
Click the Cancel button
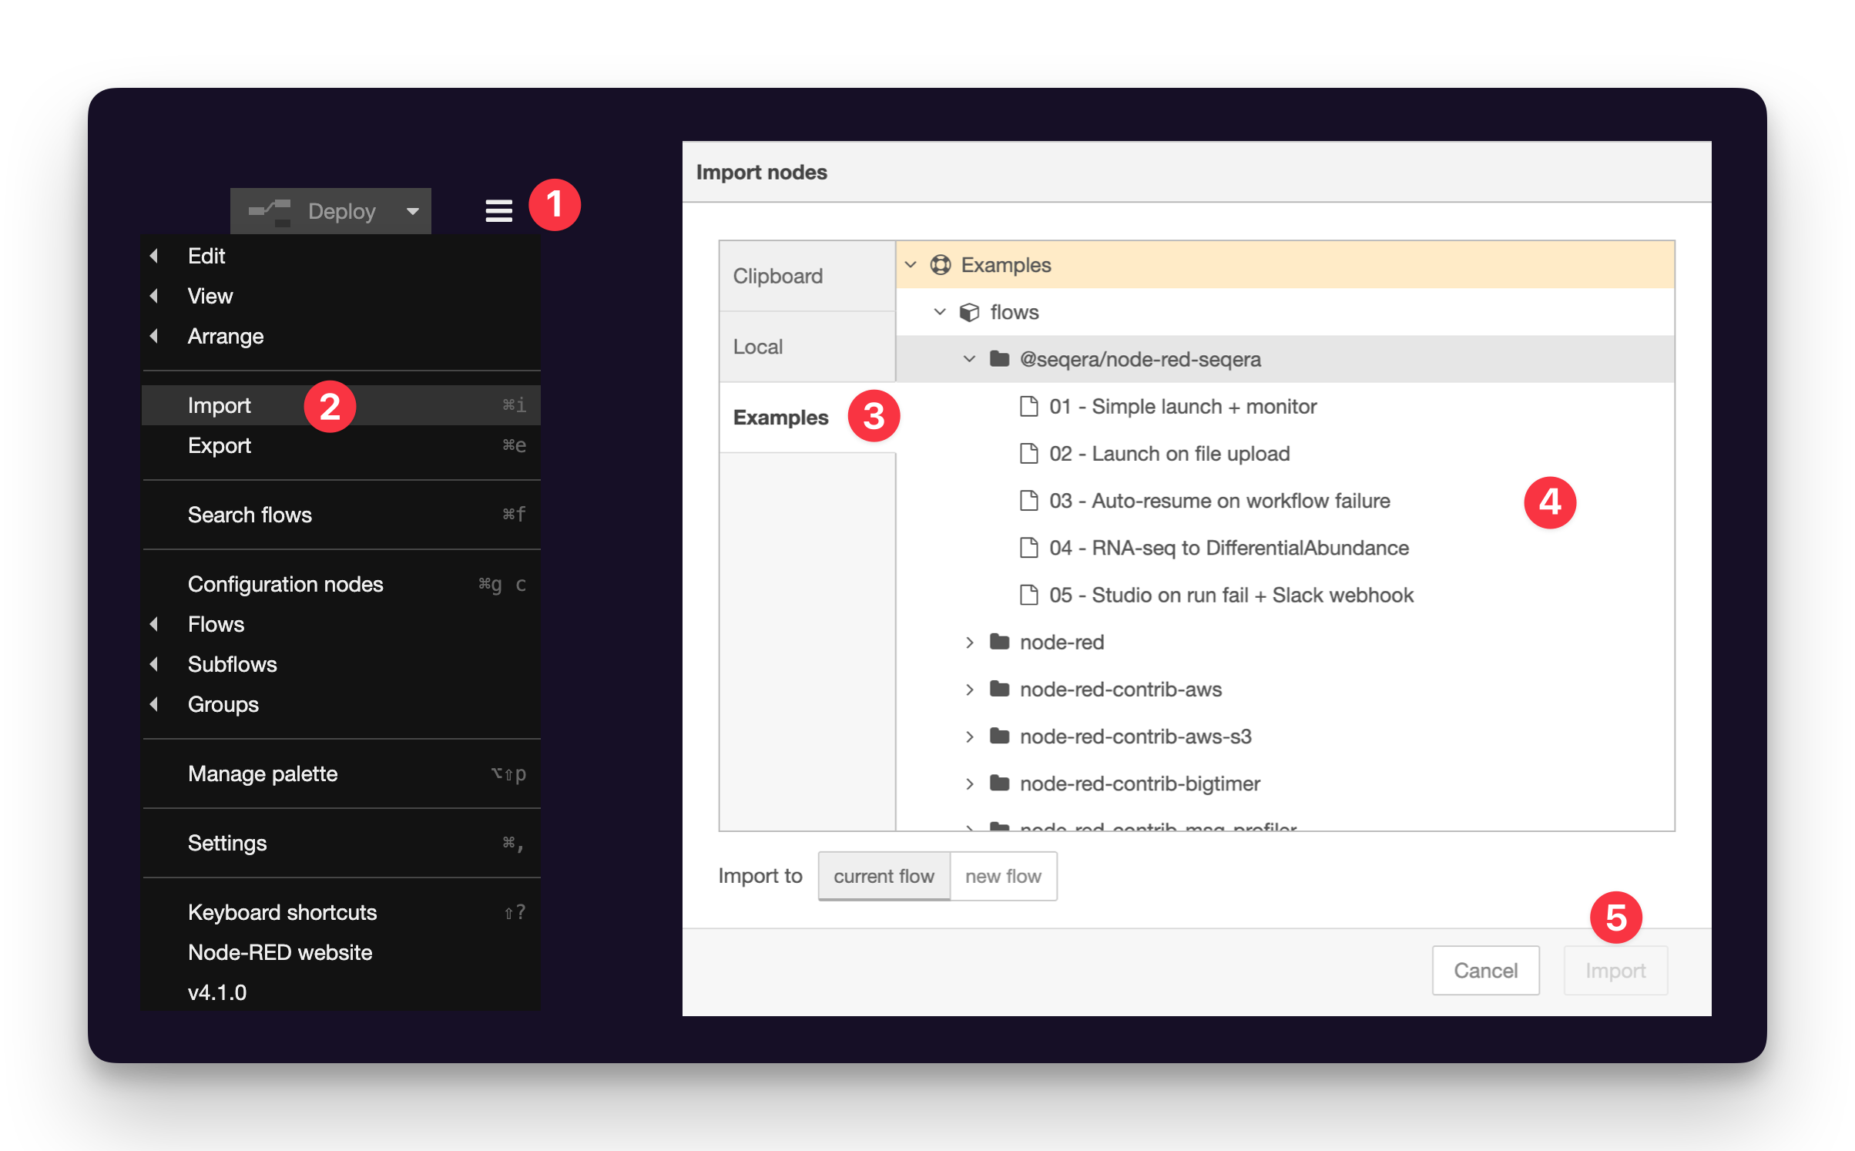click(x=1485, y=970)
